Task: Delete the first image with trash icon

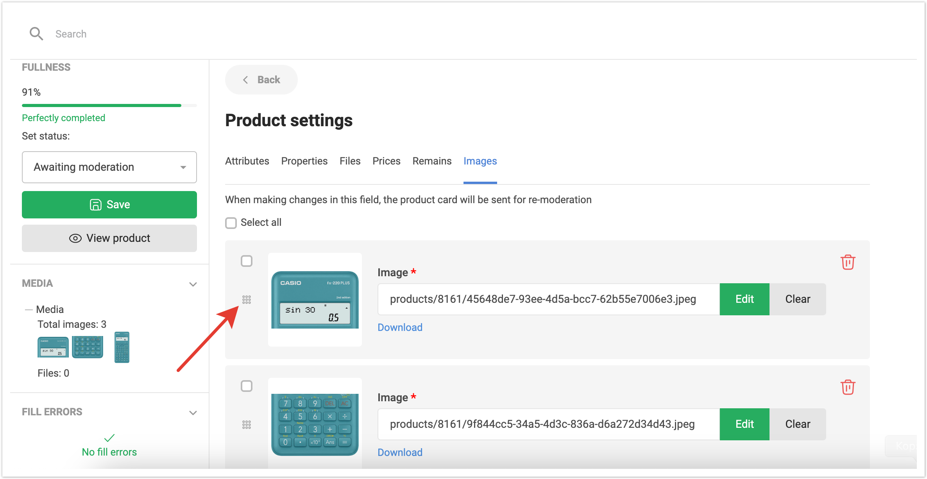Action: [848, 262]
